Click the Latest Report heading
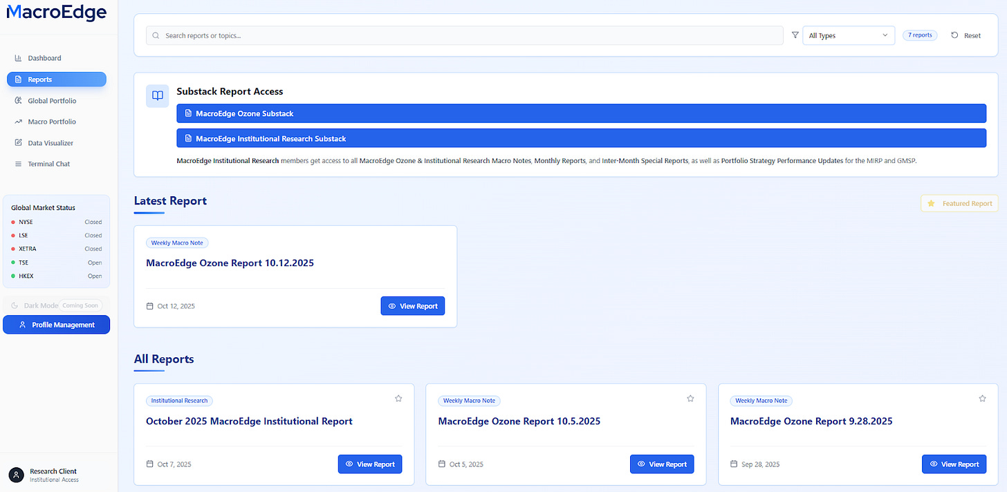 (x=170, y=201)
